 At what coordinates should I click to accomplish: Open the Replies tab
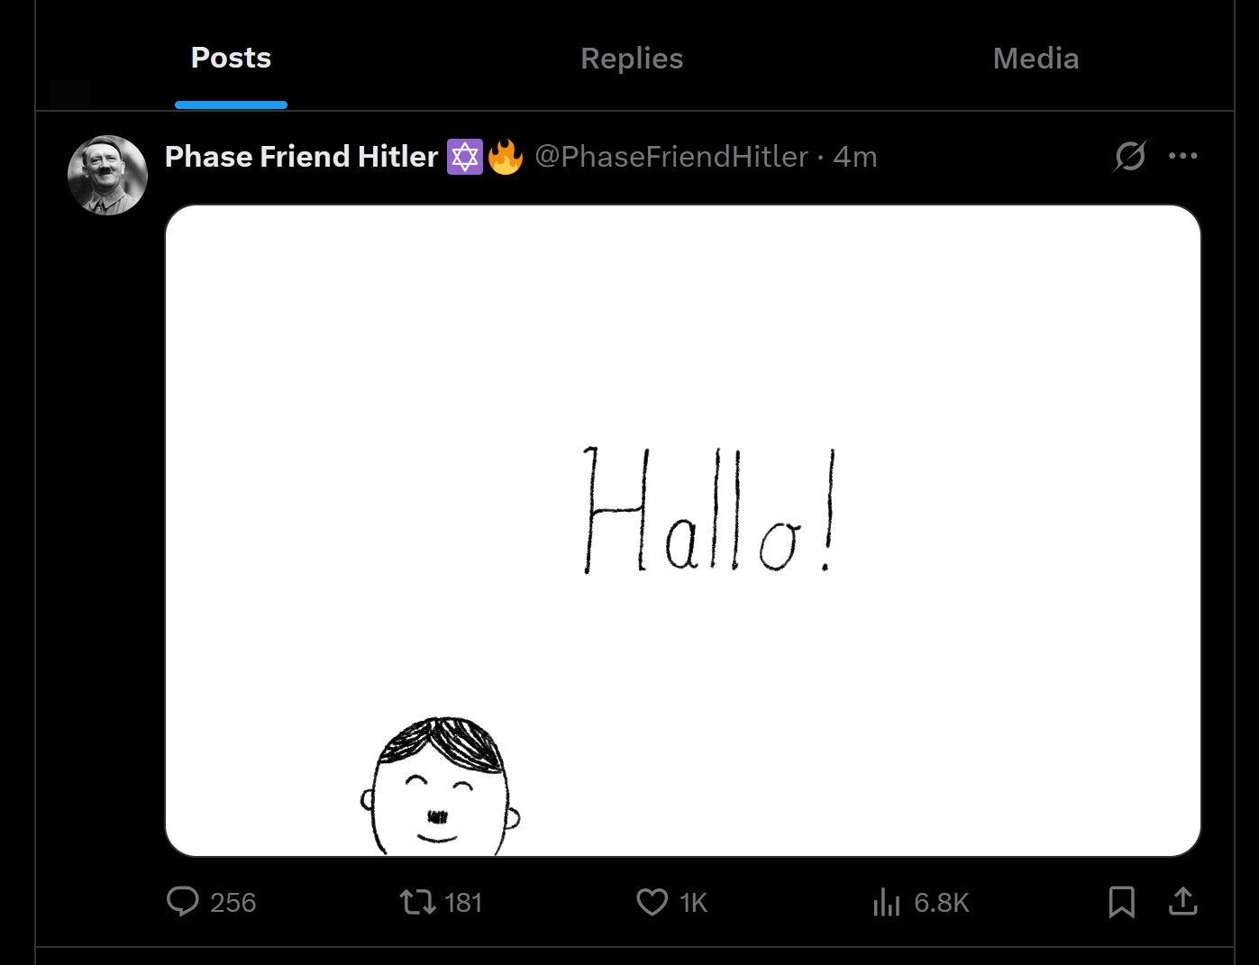[x=632, y=59]
